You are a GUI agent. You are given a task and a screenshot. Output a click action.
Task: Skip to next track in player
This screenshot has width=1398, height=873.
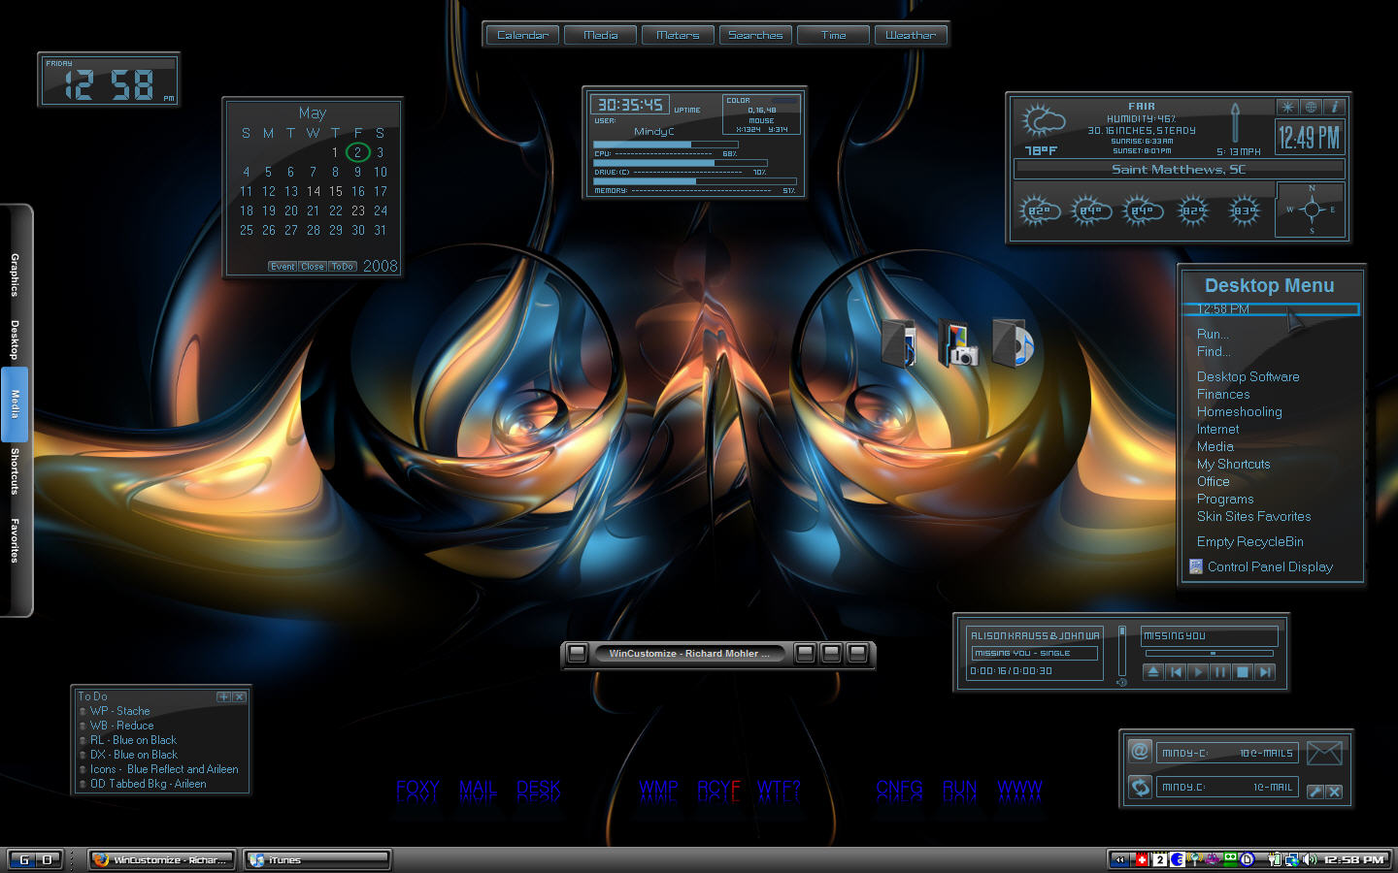(x=1264, y=671)
